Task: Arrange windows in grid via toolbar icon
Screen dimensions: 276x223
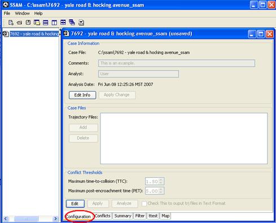Action: 63,23
